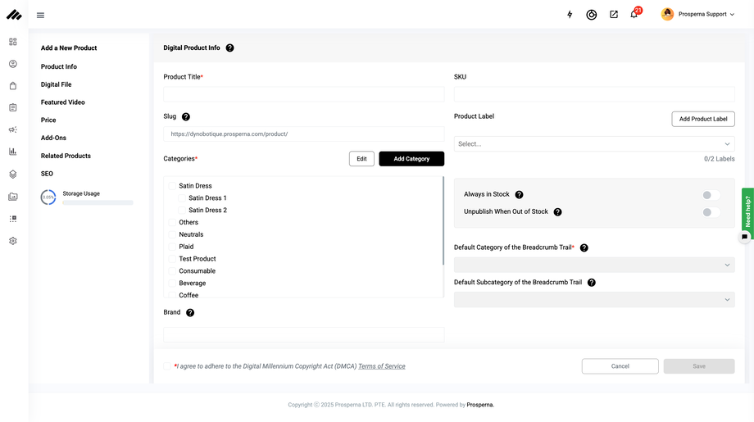Open the notifications bell
Viewport: 754px width, 422px height.
(634, 15)
